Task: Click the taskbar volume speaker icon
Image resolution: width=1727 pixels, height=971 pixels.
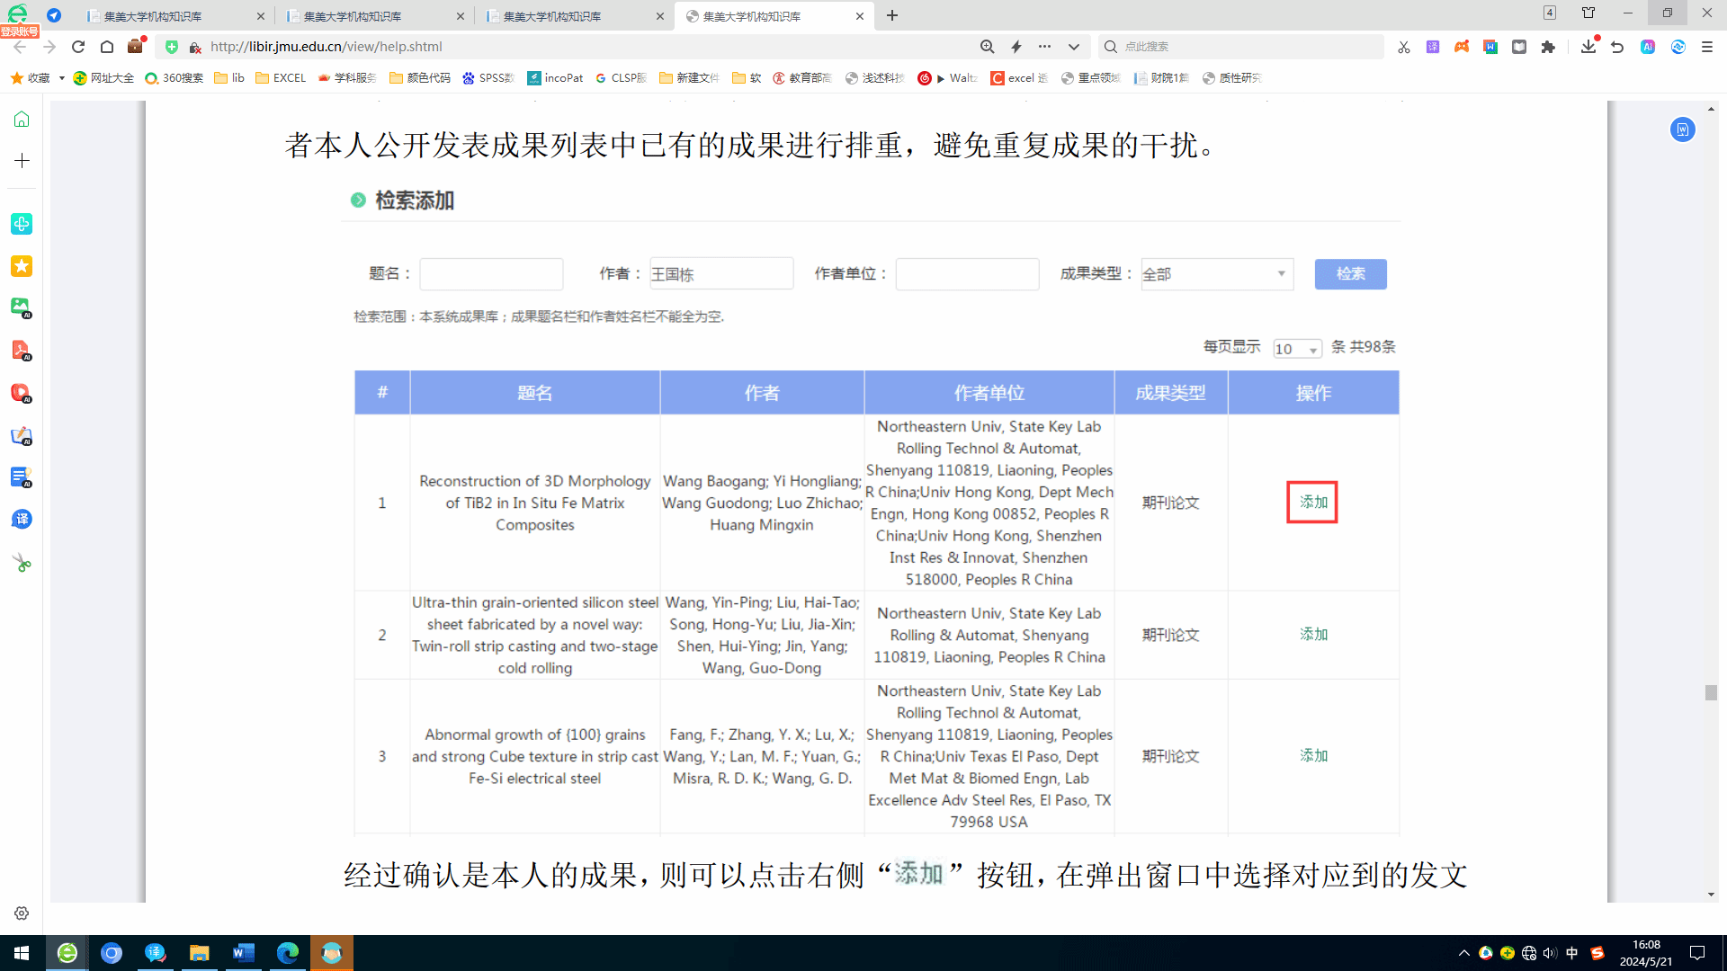Action: (1550, 953)
